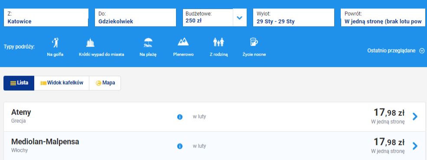This screenshot has width=427, height=160.
Task: Switch to Lista view tab
Action: click(x=19, y=83)
